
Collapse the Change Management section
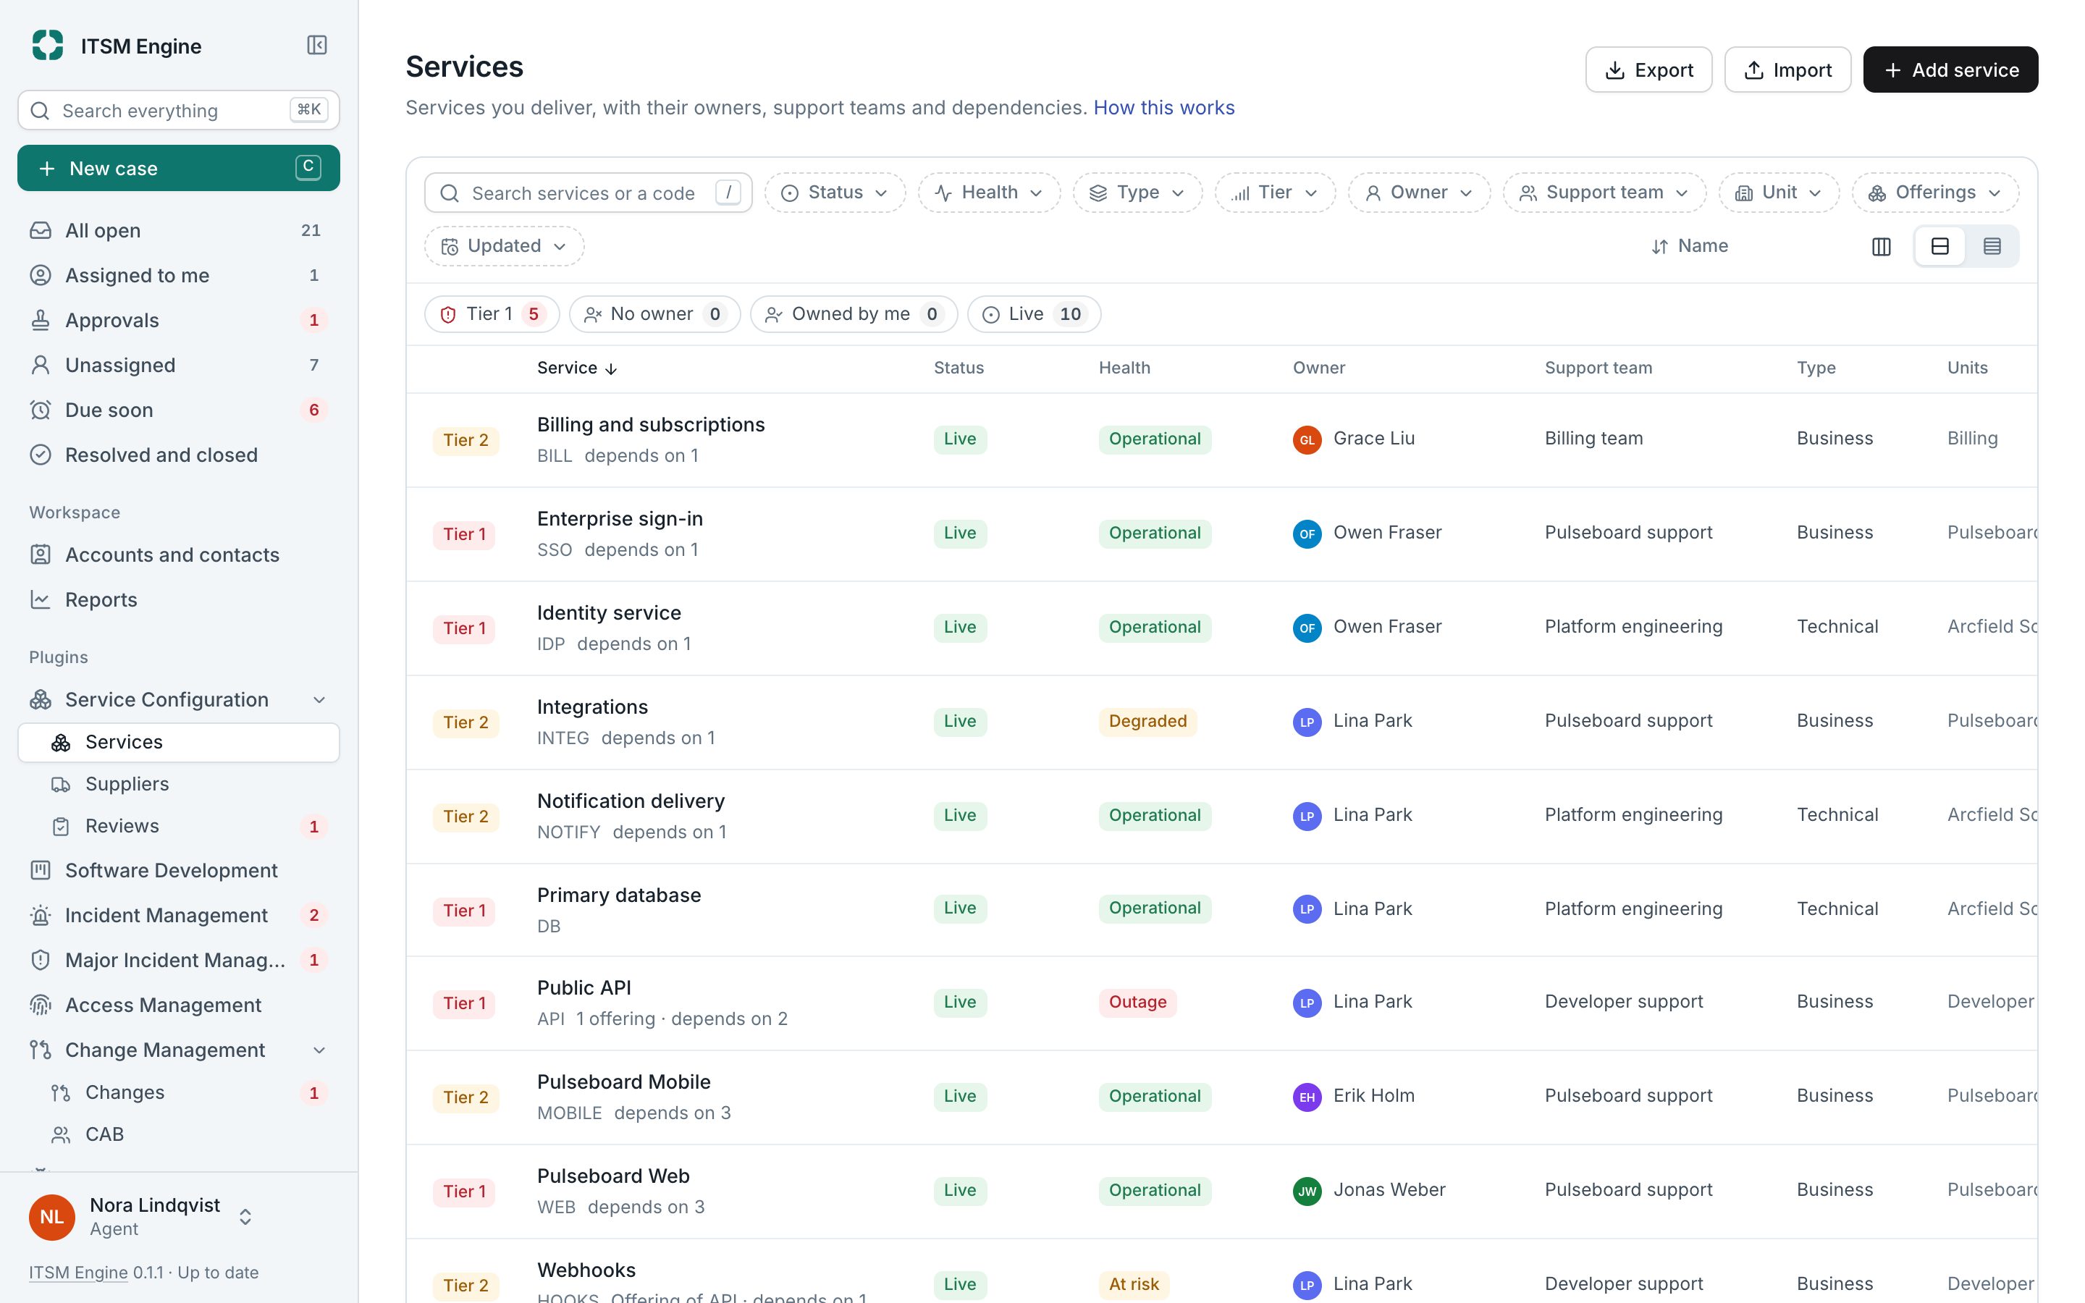tap(319, 1050)
